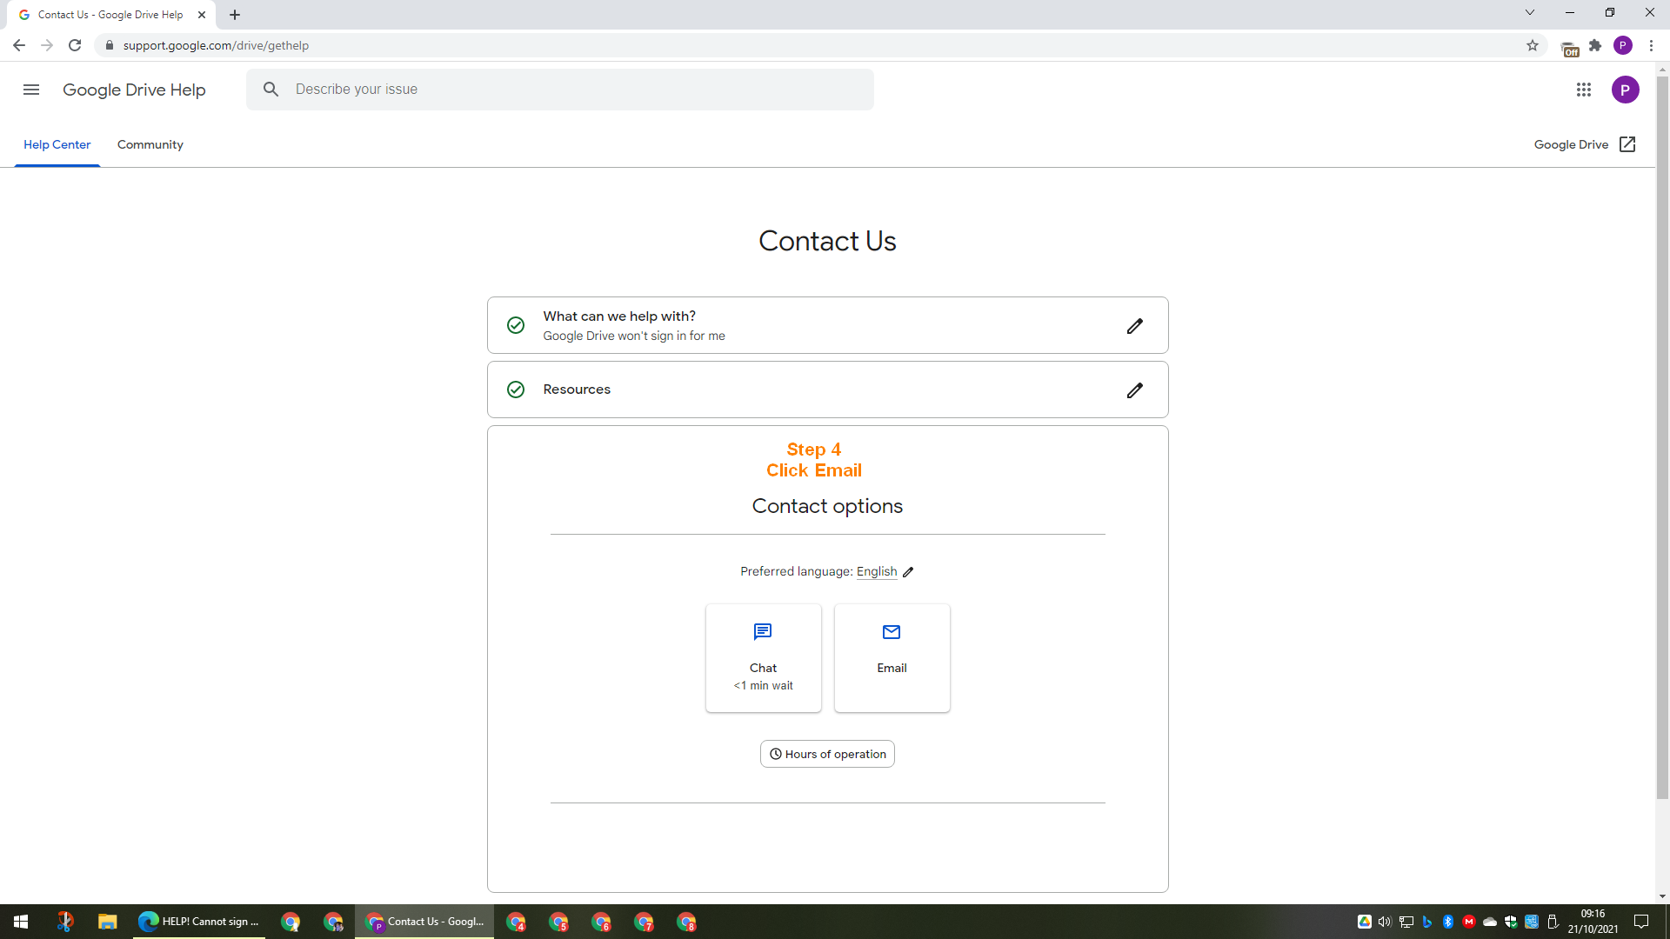Expand the main navigation hamburger menu
This screenshot has width=1670, height=939.
(x=30, y=90)
